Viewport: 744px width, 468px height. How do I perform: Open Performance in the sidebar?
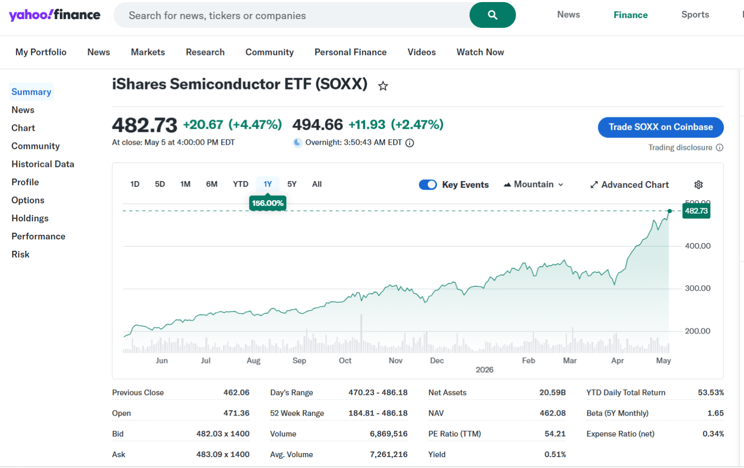tap(39, 237)
